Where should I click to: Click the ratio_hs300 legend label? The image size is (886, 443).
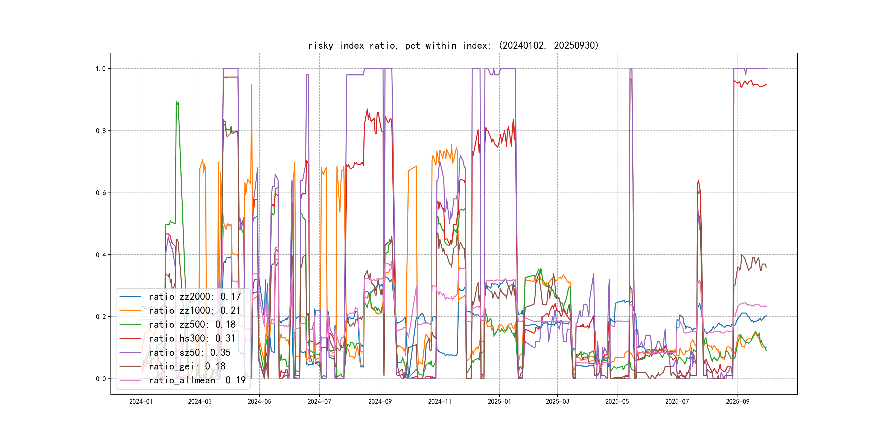(192, 339)
